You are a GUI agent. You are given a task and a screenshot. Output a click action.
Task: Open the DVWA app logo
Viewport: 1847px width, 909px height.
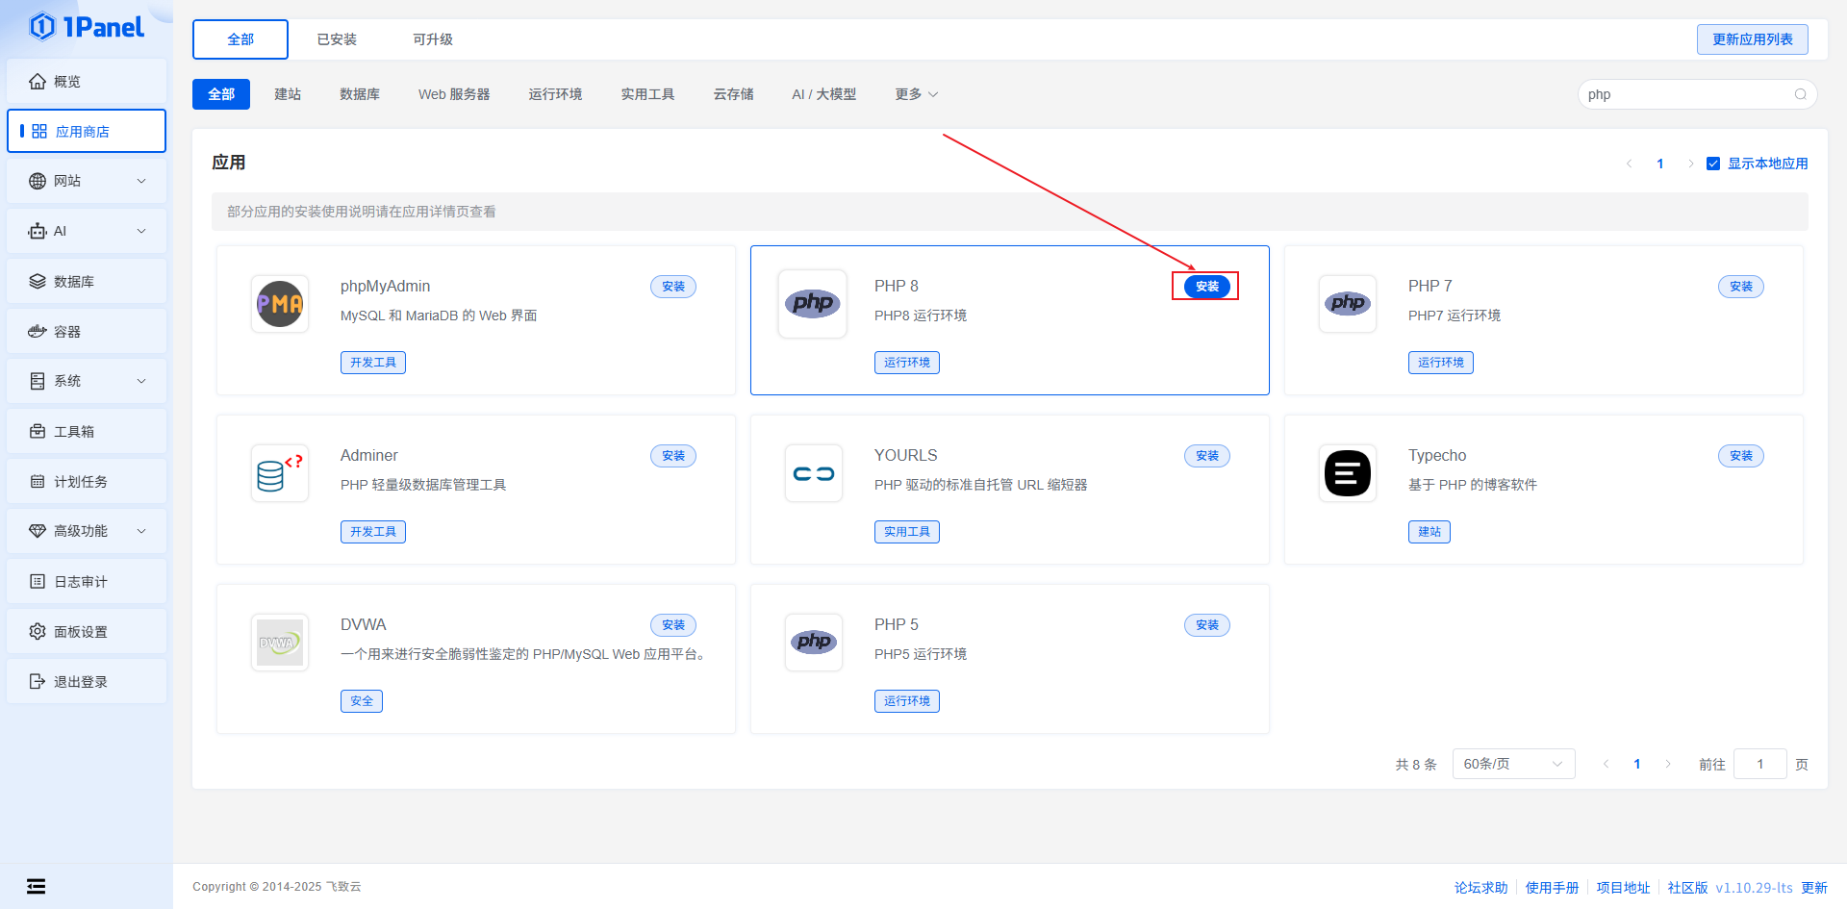click(280, 643)
